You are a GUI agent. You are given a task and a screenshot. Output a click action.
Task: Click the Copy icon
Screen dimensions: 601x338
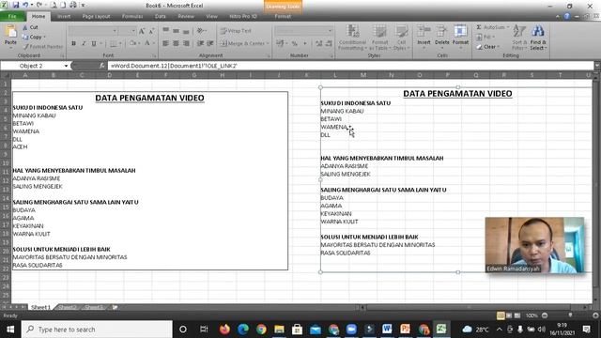click(x=25, y=38)
